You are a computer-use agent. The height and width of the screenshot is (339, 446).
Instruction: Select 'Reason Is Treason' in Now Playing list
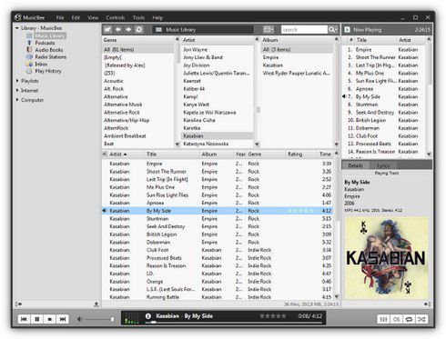pos(384,152)
